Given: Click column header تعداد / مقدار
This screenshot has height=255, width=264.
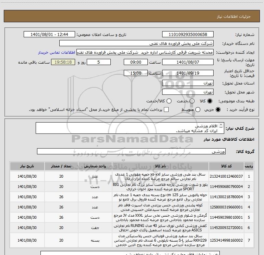Looking at the screenshot, I should [61, 166].
